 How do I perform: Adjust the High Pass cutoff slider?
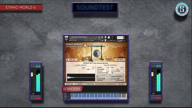[x=102, y=80]
